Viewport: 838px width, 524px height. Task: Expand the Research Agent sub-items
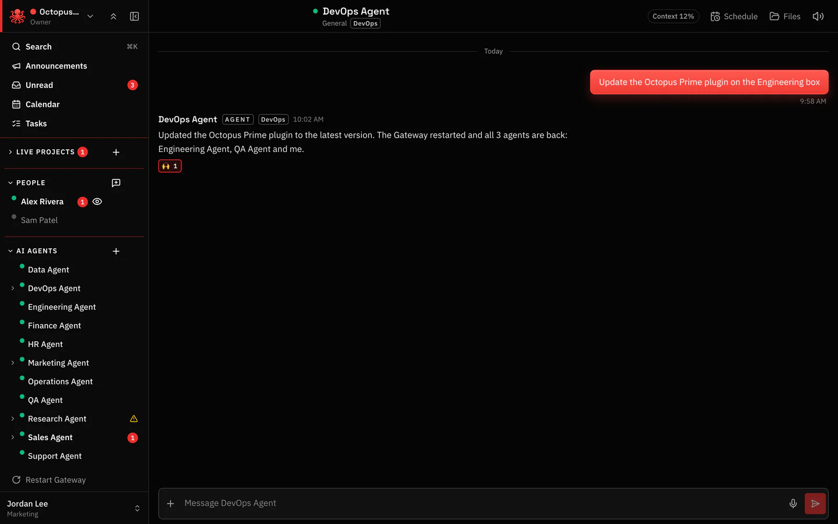pyautogui.click(x=13, y=419)
